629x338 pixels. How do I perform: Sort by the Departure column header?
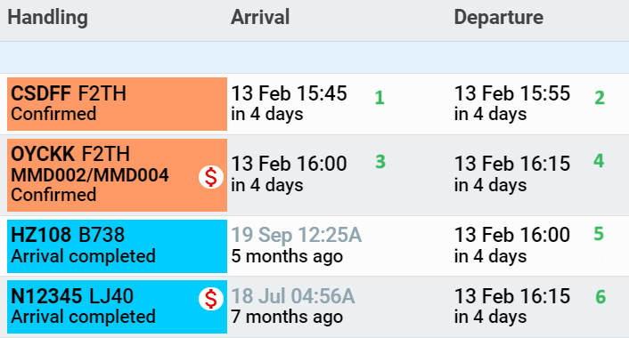point(499,18)
